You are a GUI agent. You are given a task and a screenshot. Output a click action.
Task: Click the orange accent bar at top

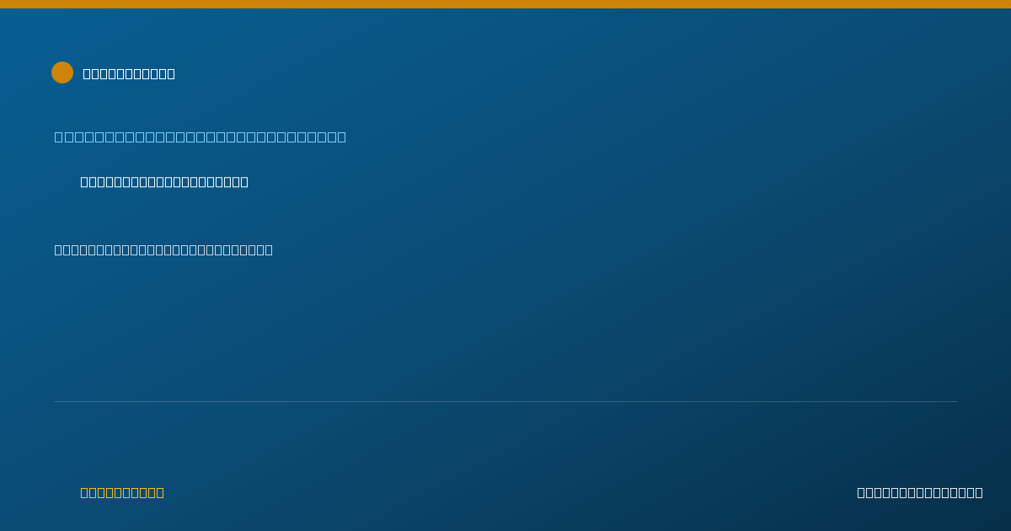point(505,4)
